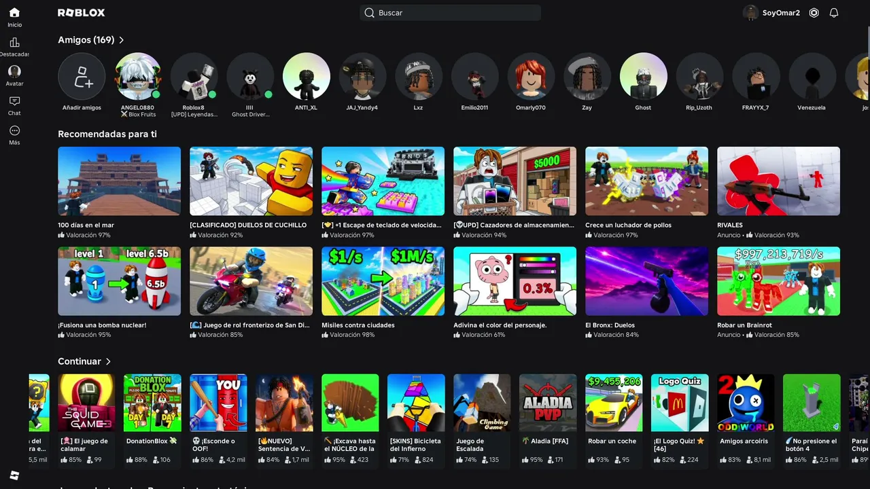Screen dimensions: 870x489
Task: Open Destacadas charts icon in sidebar
Action: click(14, 42)
